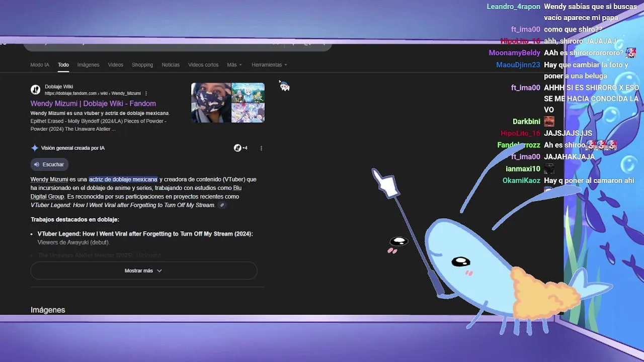Image resolution: width=644 pixels, height=362 pixels.
Task: Open the Herramientas dropdown
Action: pos(269,65)
